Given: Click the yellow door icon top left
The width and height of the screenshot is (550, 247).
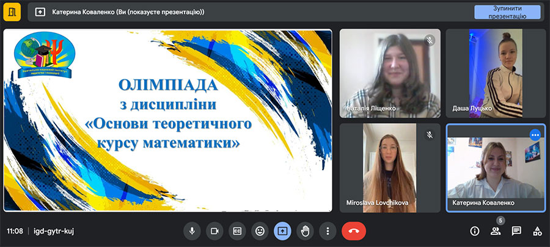Looking at the screenshot, I should coord(12,12).
